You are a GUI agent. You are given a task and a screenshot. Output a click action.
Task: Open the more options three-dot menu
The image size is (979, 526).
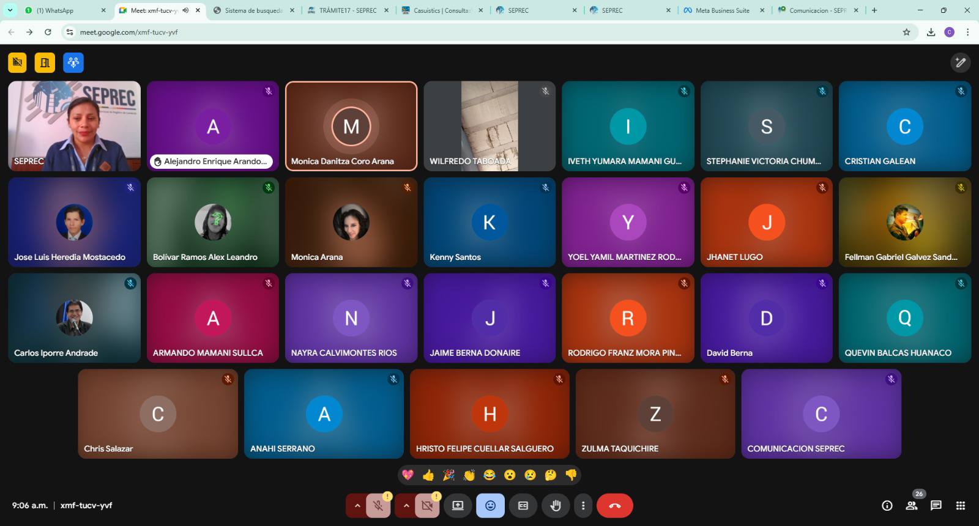point(583,506)
